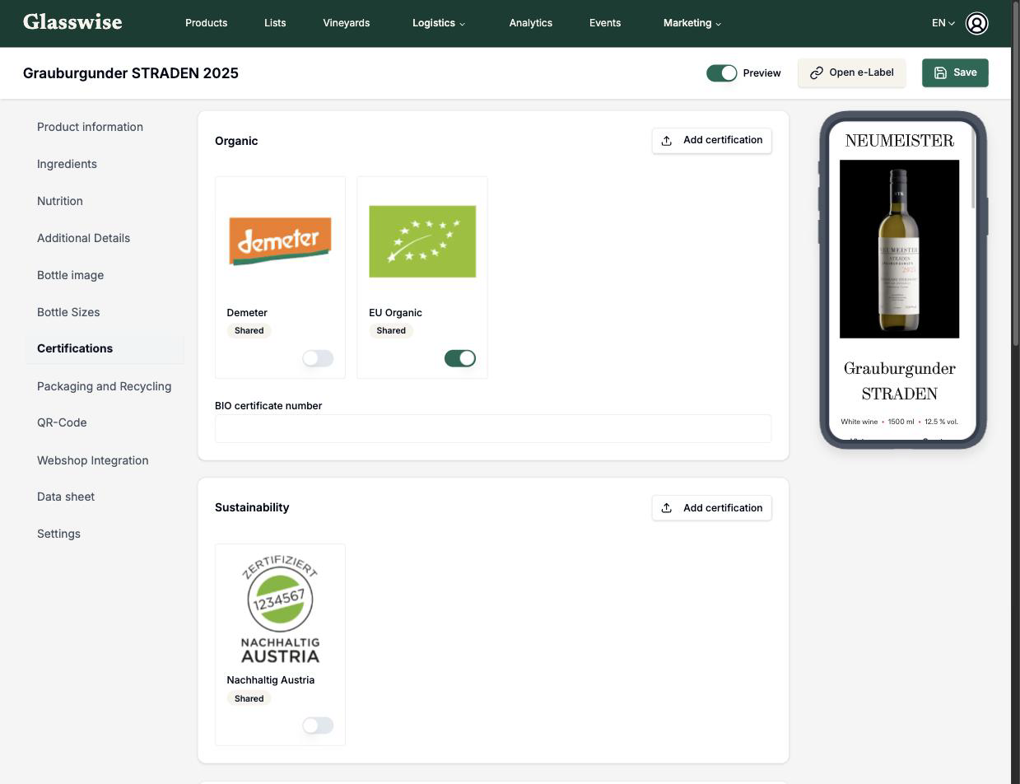This screenshot has width=1020, height=784.
Task: Enable the Demeter certification toggle
Action: (x=318, y=358)
